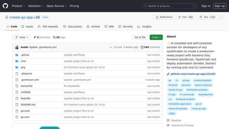Switch to the Insights tab

[144, 27]
